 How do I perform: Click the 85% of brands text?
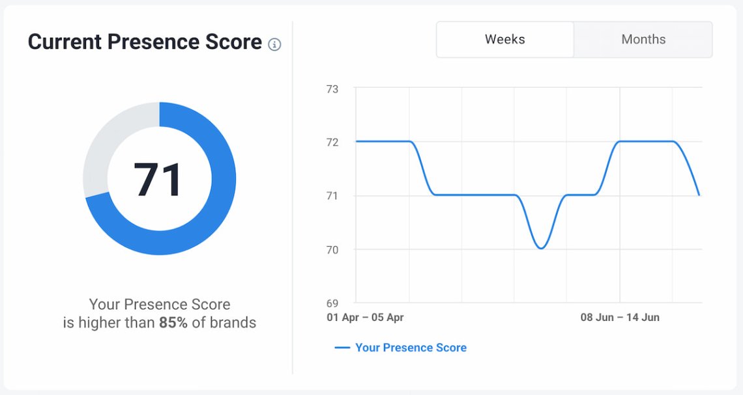click(207, 323)
